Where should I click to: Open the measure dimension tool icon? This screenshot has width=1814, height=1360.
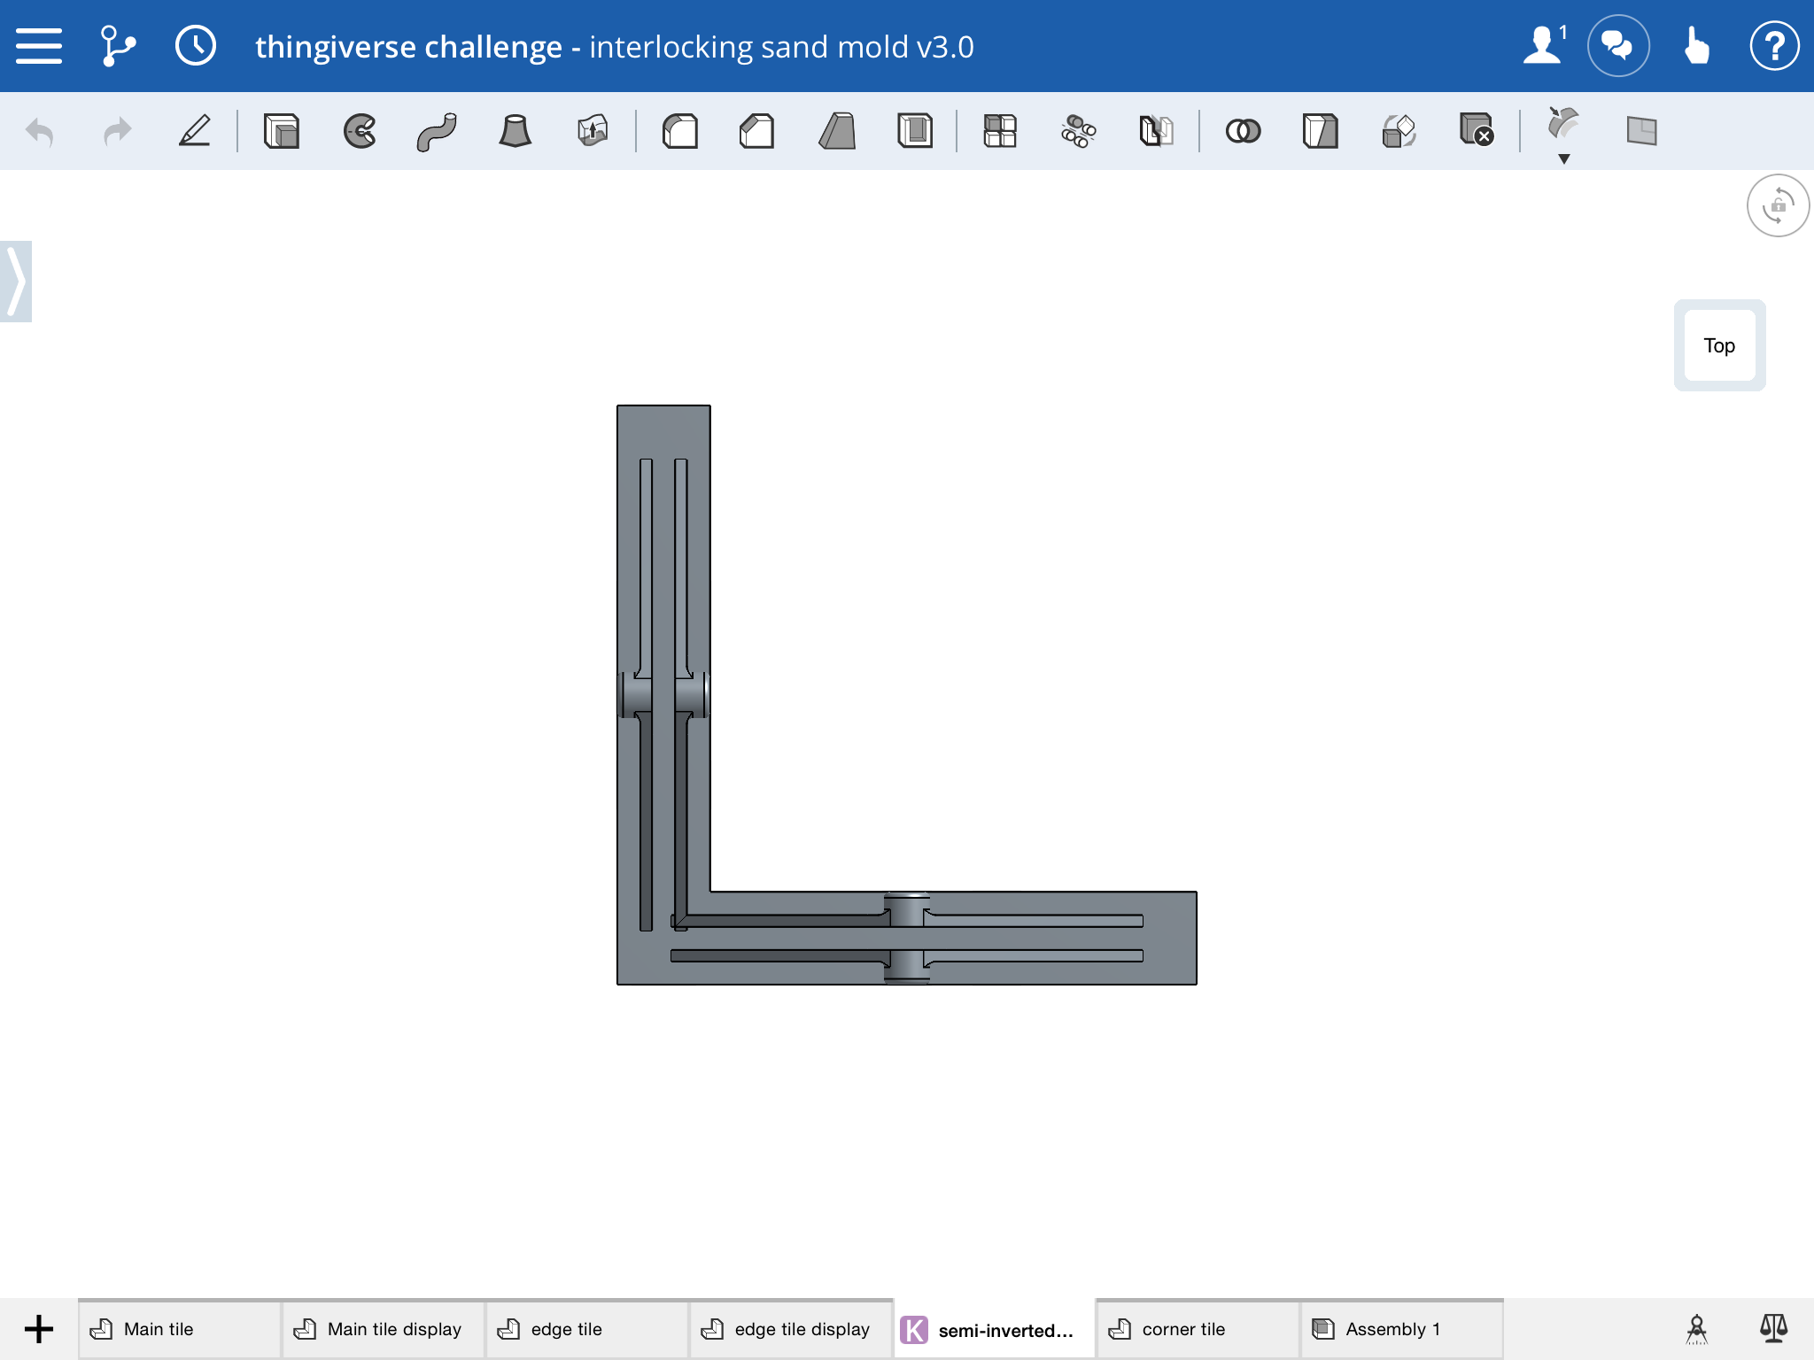1696,1329
